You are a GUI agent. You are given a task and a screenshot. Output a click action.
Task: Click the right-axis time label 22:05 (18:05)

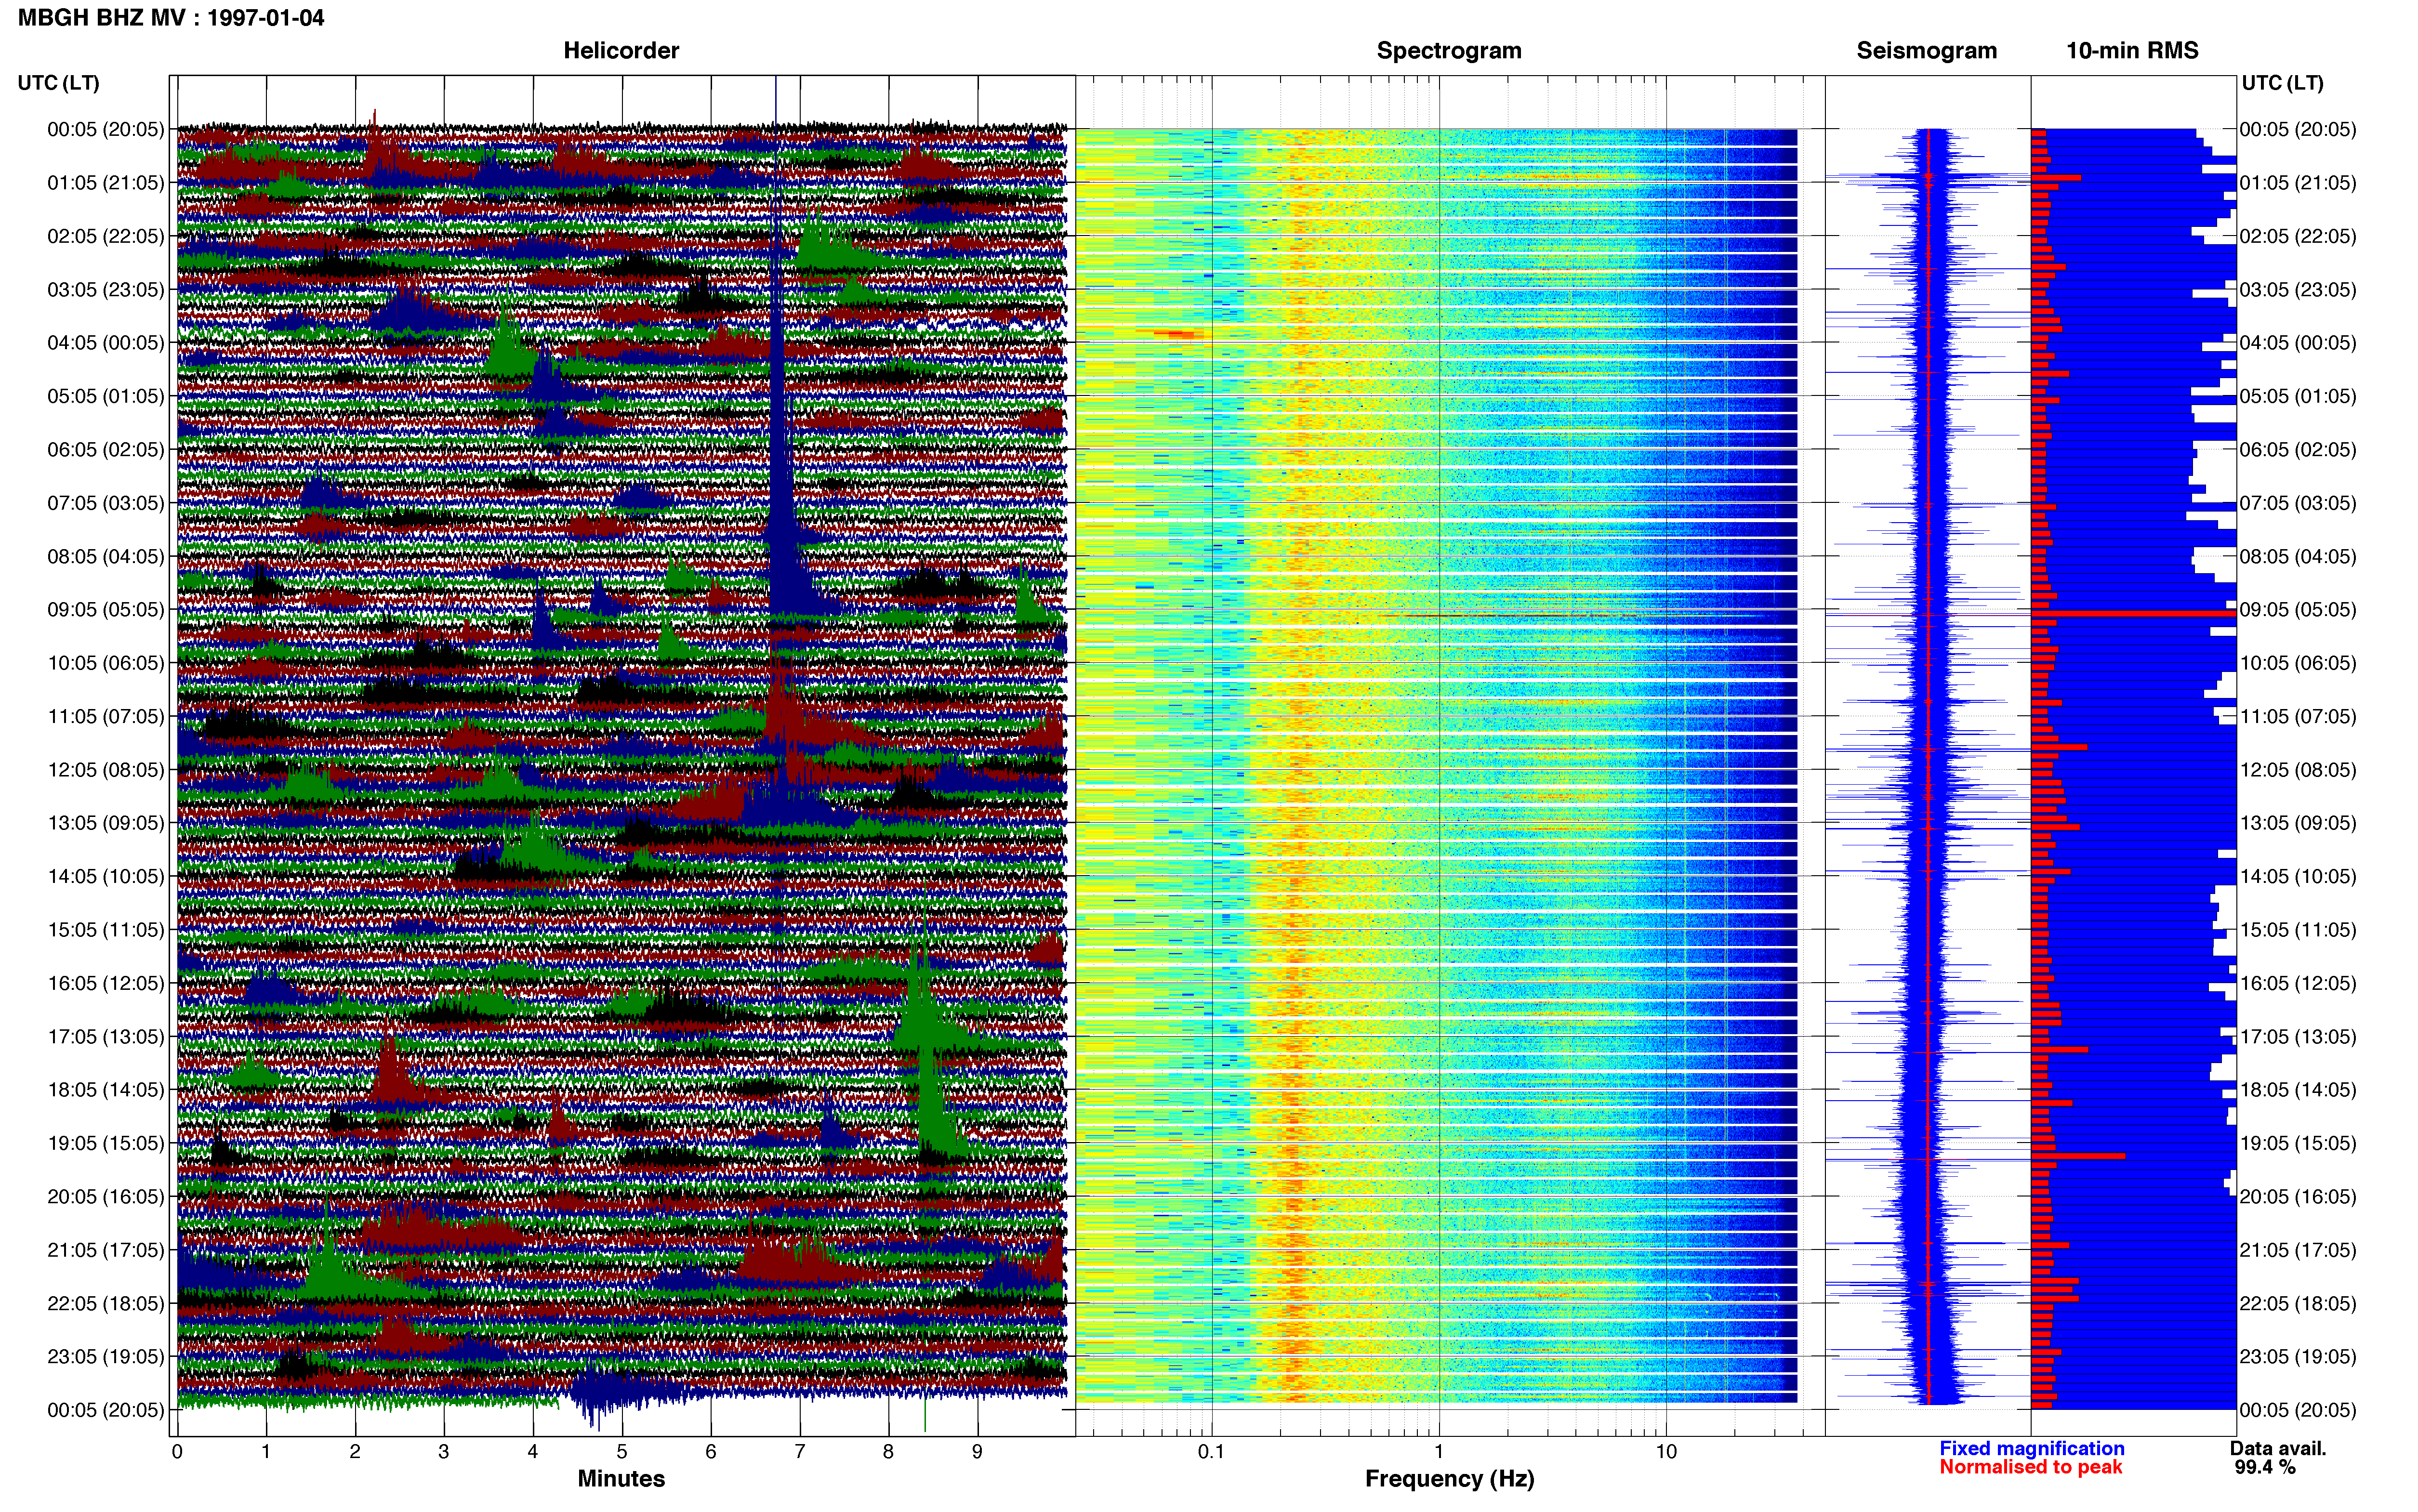coord(2297,1303)
